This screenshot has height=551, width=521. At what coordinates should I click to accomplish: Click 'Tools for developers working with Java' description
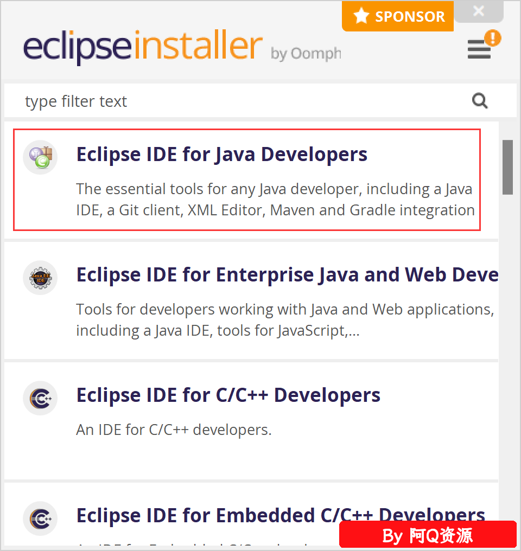[x=285, y=320]
